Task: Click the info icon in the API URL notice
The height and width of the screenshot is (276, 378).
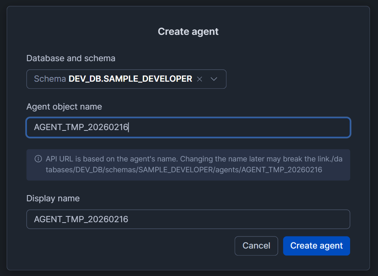Action: coord(38,159)
